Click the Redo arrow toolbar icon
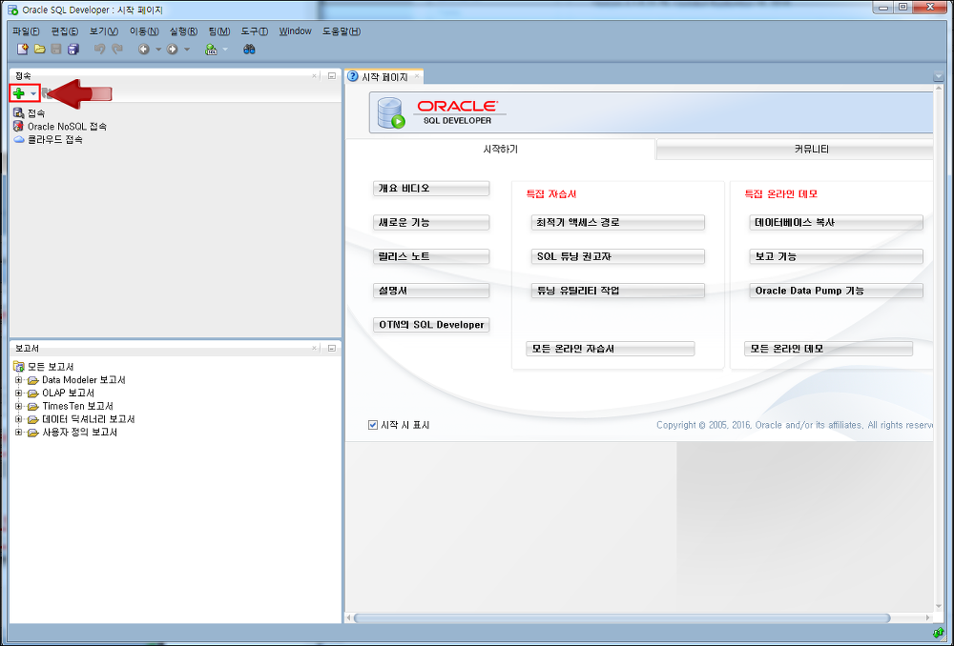The image size is (954, 646). click(116, 50)
